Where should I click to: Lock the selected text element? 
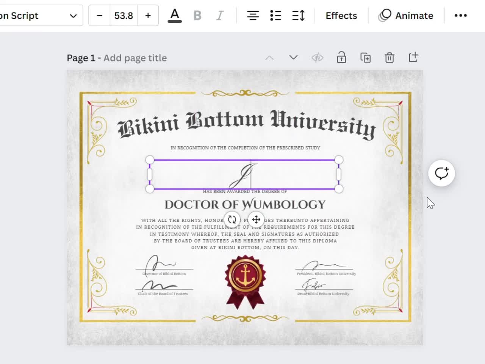click(341, 57)
